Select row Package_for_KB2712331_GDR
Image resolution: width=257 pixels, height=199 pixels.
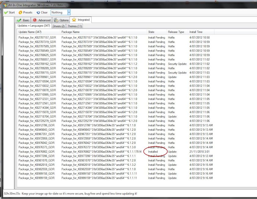(116, 99)
